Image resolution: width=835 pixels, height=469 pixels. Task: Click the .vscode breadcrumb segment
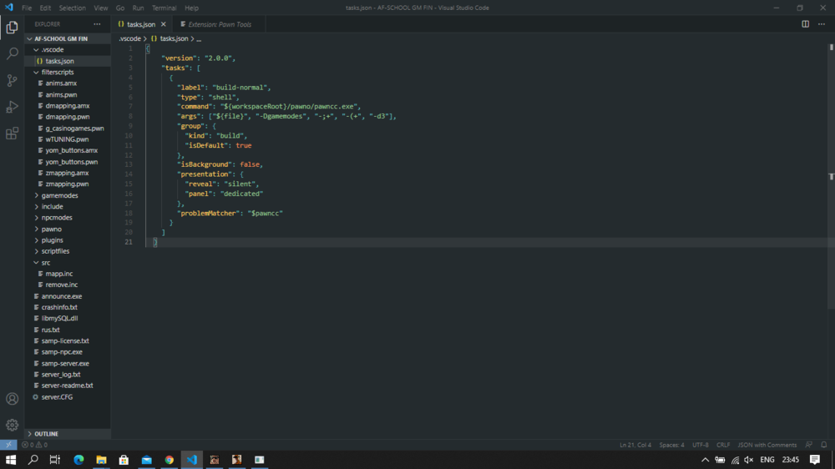tap(130, 39)
